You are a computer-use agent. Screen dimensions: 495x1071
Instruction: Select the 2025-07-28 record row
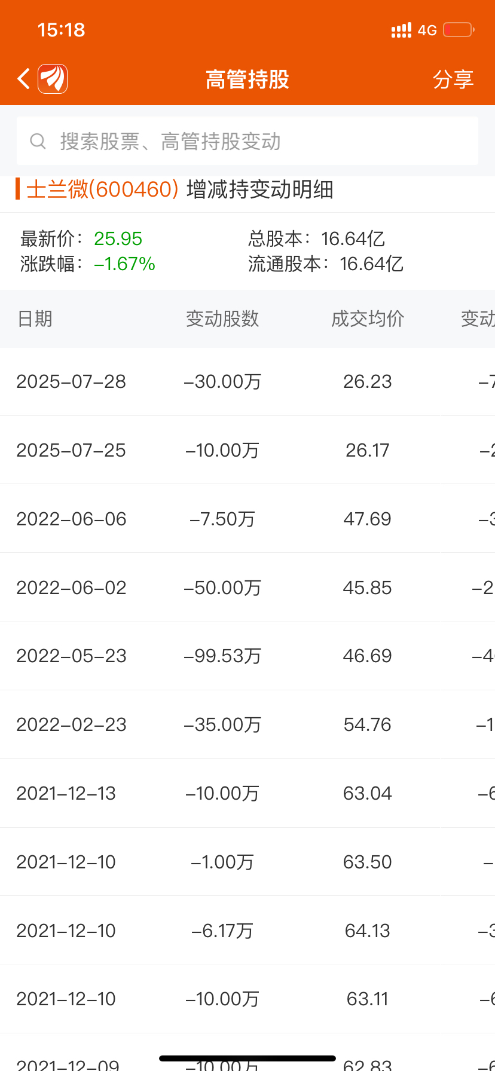247,381
